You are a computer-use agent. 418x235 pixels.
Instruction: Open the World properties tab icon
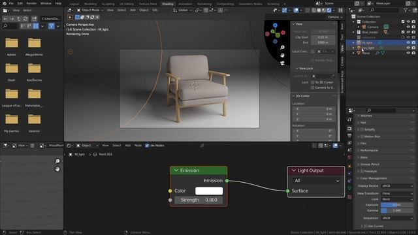click(350, 157)
